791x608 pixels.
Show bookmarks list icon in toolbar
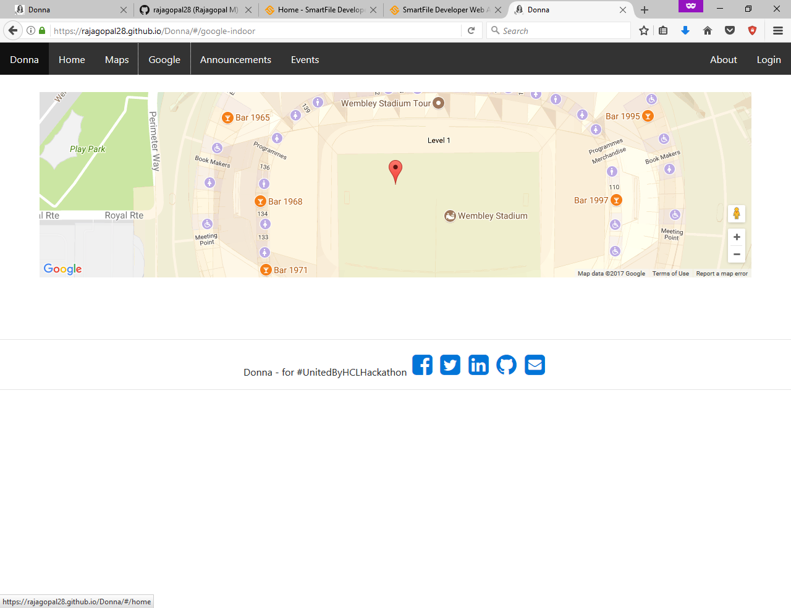pos(663,30)
